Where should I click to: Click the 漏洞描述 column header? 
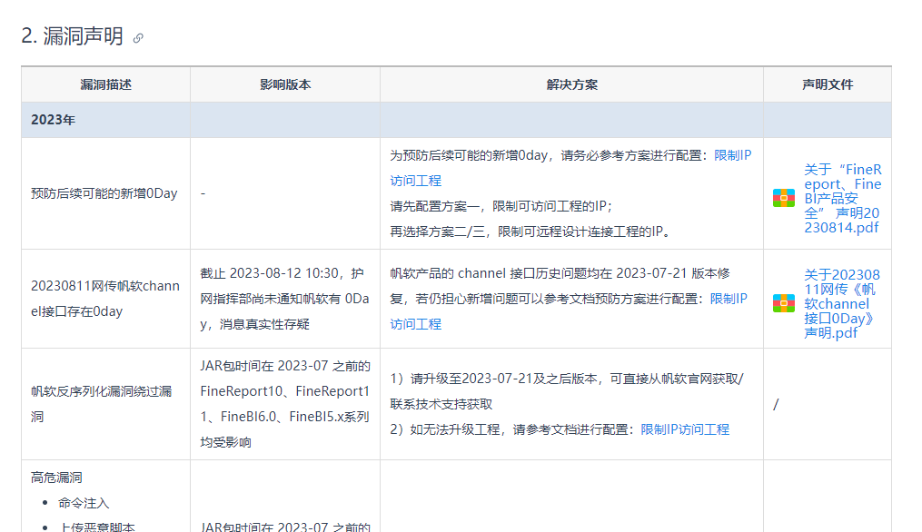click(106, 84)
